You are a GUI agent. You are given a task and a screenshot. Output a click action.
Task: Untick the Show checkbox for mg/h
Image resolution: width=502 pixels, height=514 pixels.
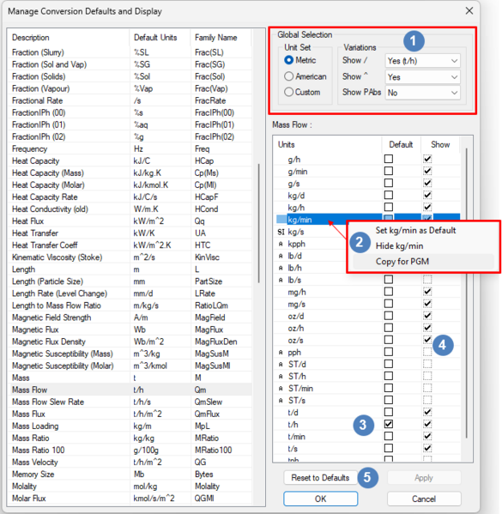click(x=426, y=292)
